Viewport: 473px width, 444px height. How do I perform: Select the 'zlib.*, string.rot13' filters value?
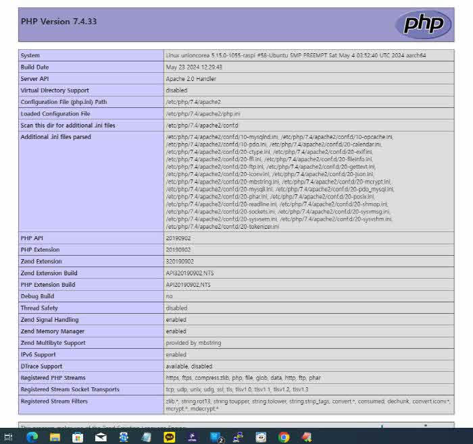[x=308, y=405]
